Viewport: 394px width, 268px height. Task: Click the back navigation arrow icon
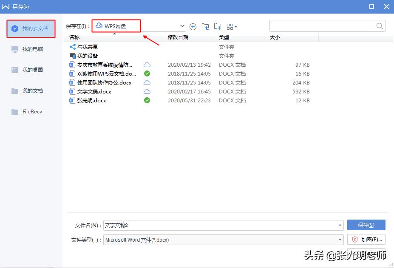[x=193, y=26]
